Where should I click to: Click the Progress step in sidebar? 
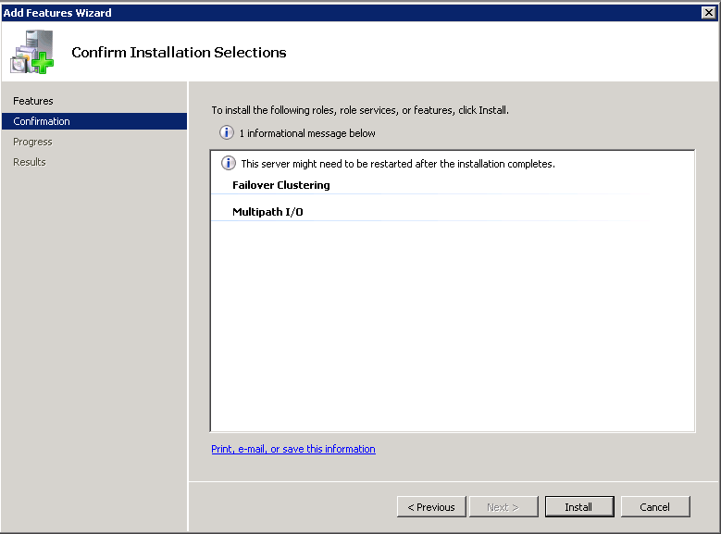tap(32, 142)
